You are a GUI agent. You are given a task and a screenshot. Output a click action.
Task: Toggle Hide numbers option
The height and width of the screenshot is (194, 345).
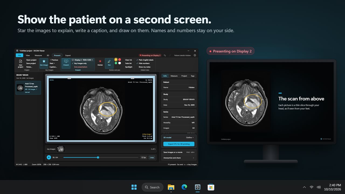pyautogui.click(x=143, y=63)
